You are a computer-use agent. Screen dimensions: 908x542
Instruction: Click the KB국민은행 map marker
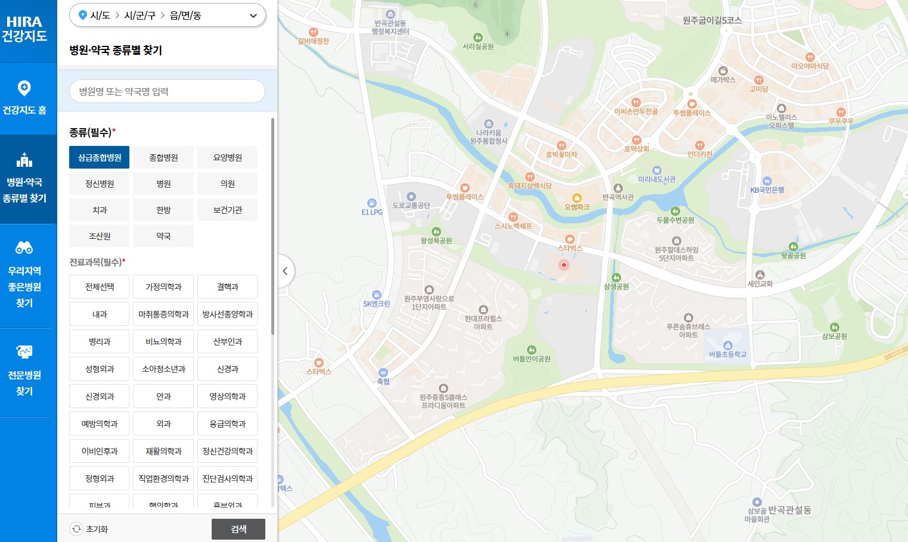[x=767, y=181]
